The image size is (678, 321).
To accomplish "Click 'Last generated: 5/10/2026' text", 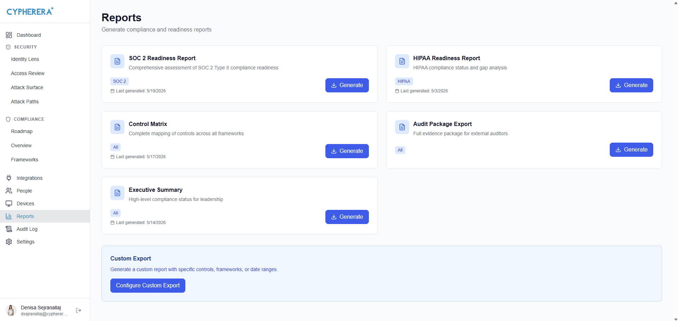I will point(141,91).
